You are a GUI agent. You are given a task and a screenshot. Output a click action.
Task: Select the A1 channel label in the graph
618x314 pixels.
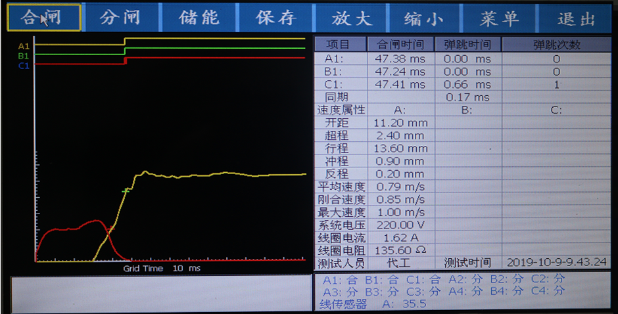(24, 46)
